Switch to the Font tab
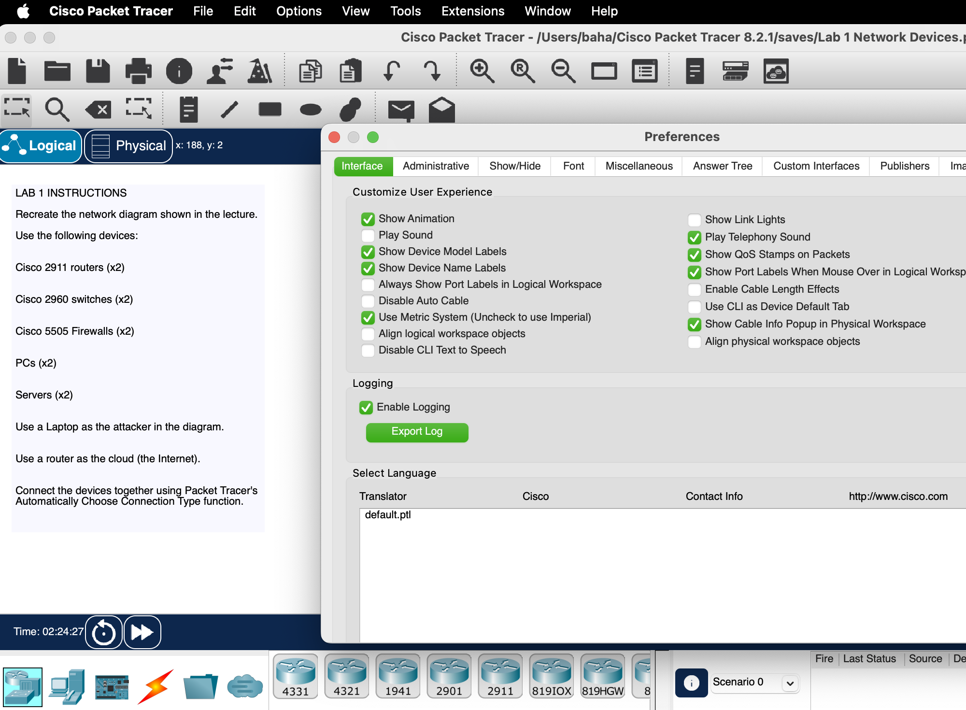966x710 pixels. 573,166
